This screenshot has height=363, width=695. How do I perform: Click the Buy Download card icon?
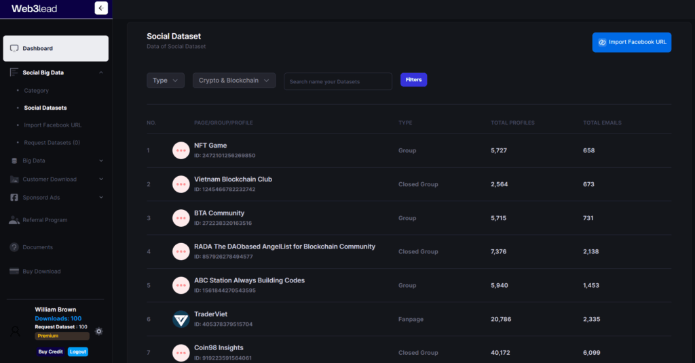click(x=14, y=272)
